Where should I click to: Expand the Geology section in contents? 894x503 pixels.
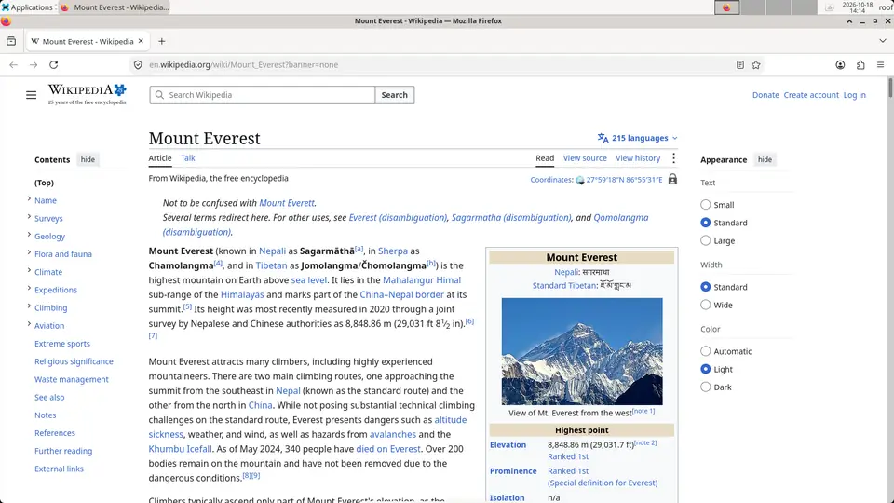[x=29, y=235]
